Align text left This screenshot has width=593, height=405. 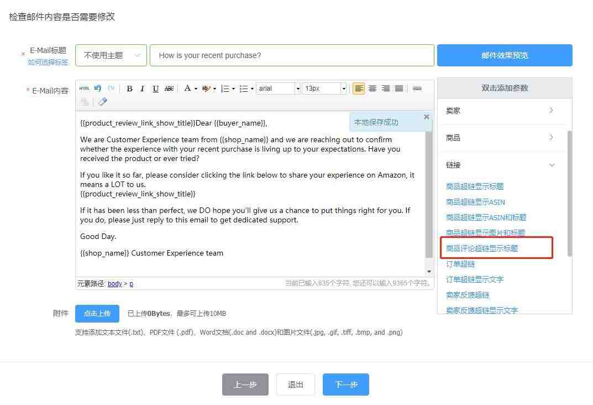[359, 89]
